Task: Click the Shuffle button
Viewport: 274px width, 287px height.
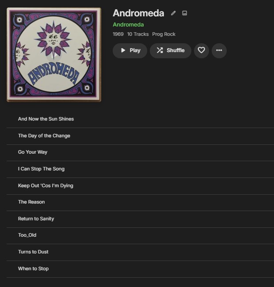Action: click(171, 50)
